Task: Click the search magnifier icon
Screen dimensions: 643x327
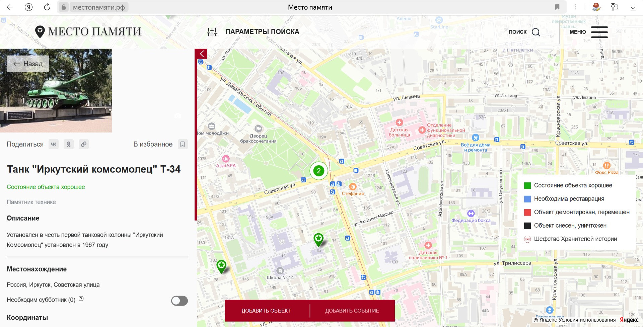Action: point(536,32)
